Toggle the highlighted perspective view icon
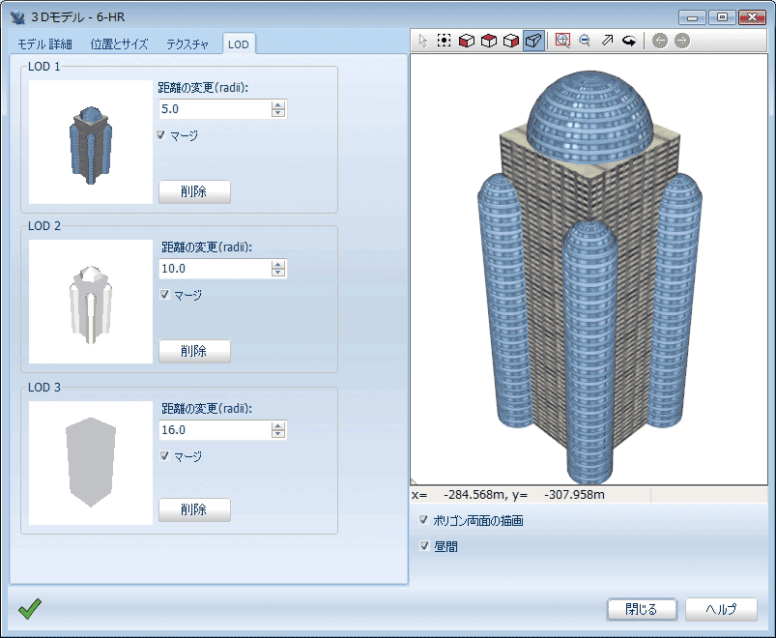Screen dimensions: 776x638 (533, 41)
